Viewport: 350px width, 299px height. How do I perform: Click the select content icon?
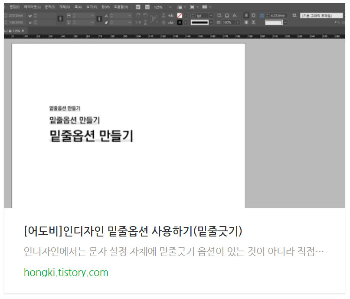164,22
